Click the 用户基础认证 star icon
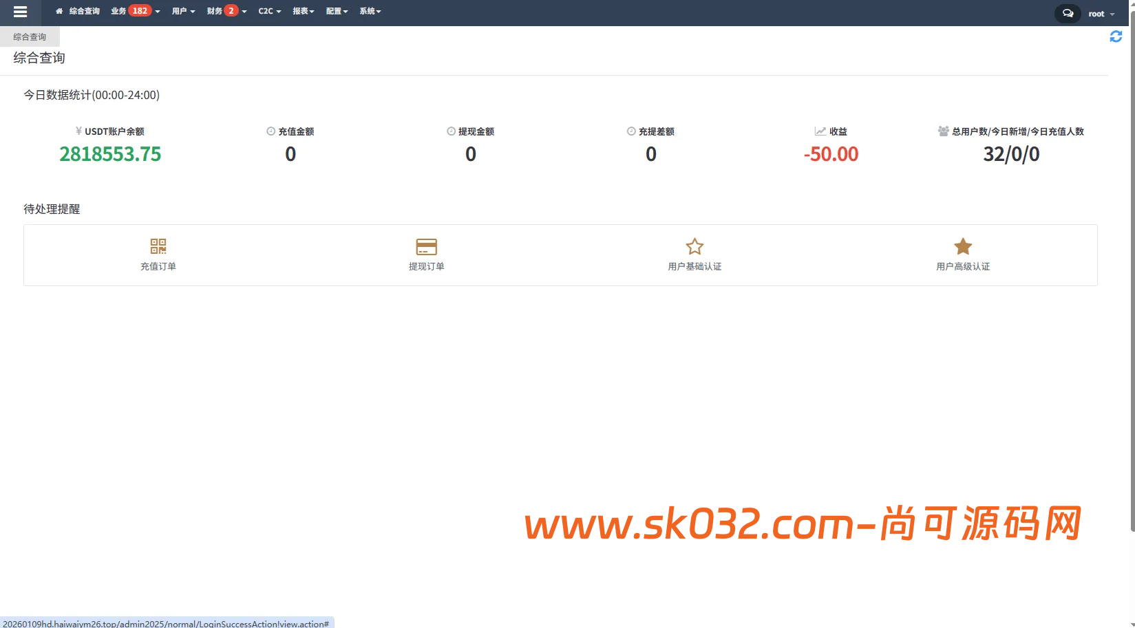Viewport: 1135px width, 628px height. [x=694, y=246]
